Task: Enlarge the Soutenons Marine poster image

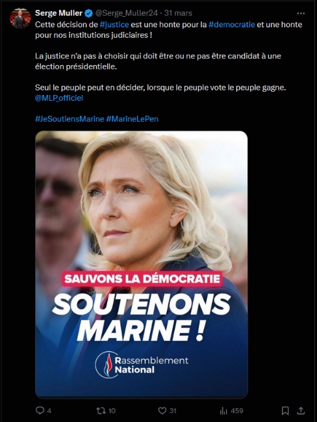Action: click(142, 264)
